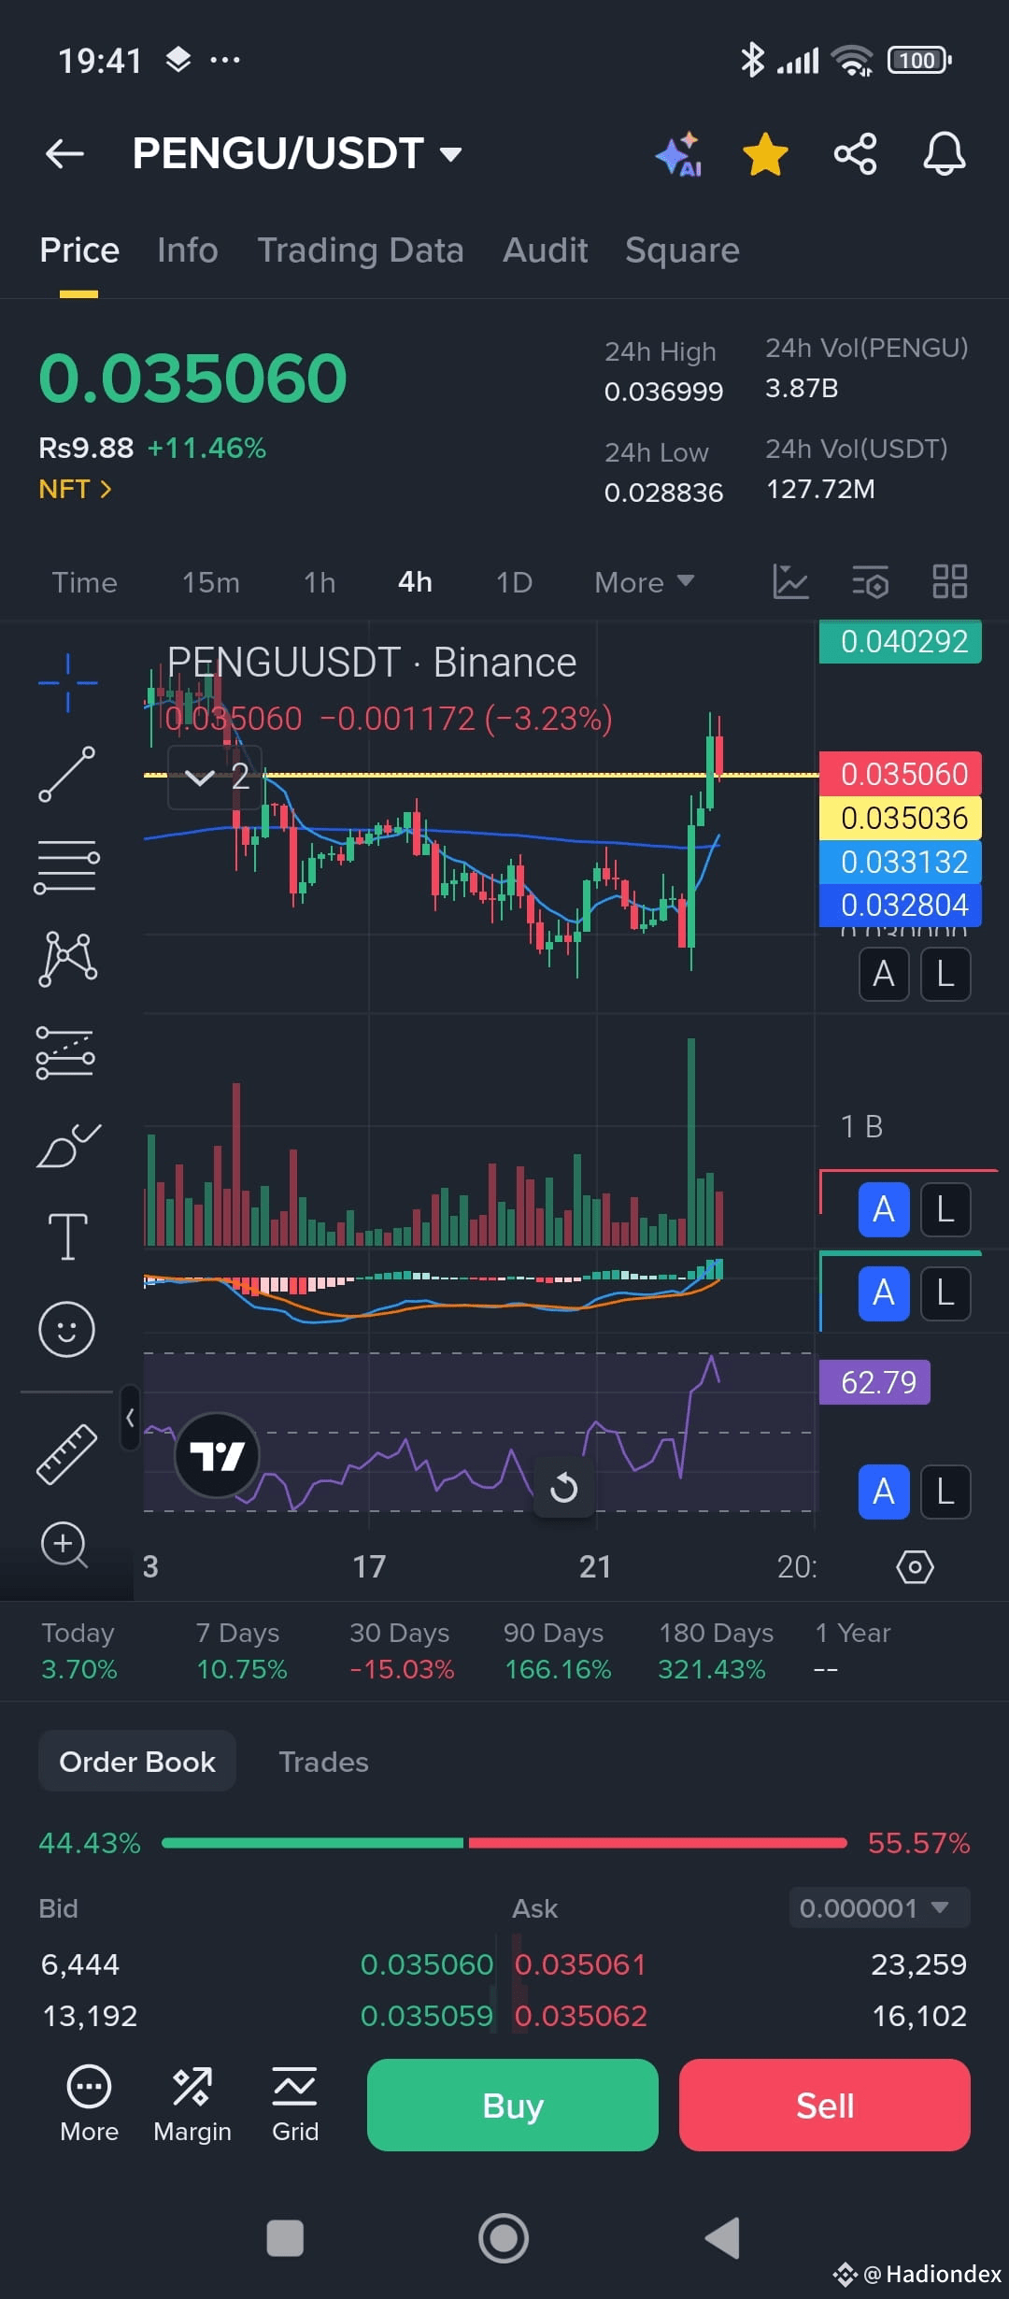The image size is (1009, 2299).
Task: Open Grid trading
Action: [295, 2105]
